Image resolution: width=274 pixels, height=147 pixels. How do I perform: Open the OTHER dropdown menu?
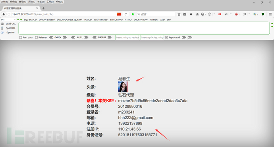[154, 19]
